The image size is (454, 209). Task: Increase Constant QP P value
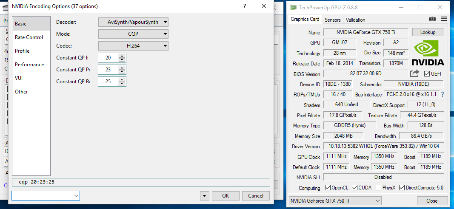(122, 68)
